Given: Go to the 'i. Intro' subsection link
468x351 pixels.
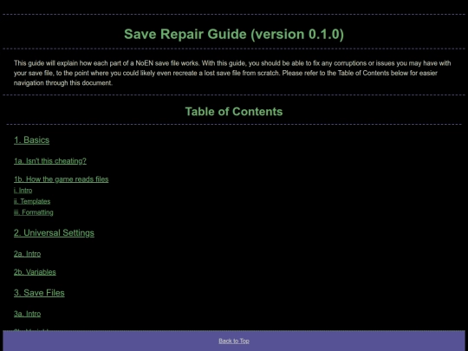Looking at the screenshot, I should [23, 191].
